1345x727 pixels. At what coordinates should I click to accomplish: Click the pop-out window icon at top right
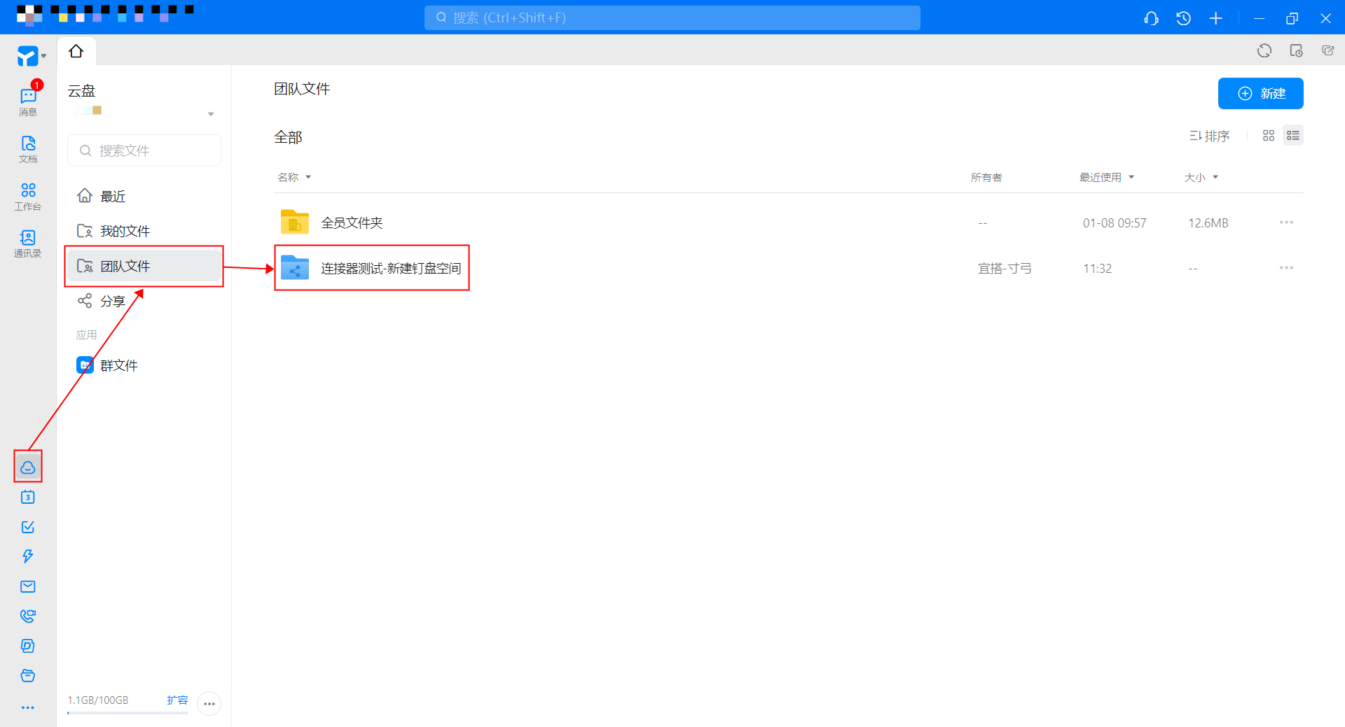pyautogui.click(x=1327, y=50)
